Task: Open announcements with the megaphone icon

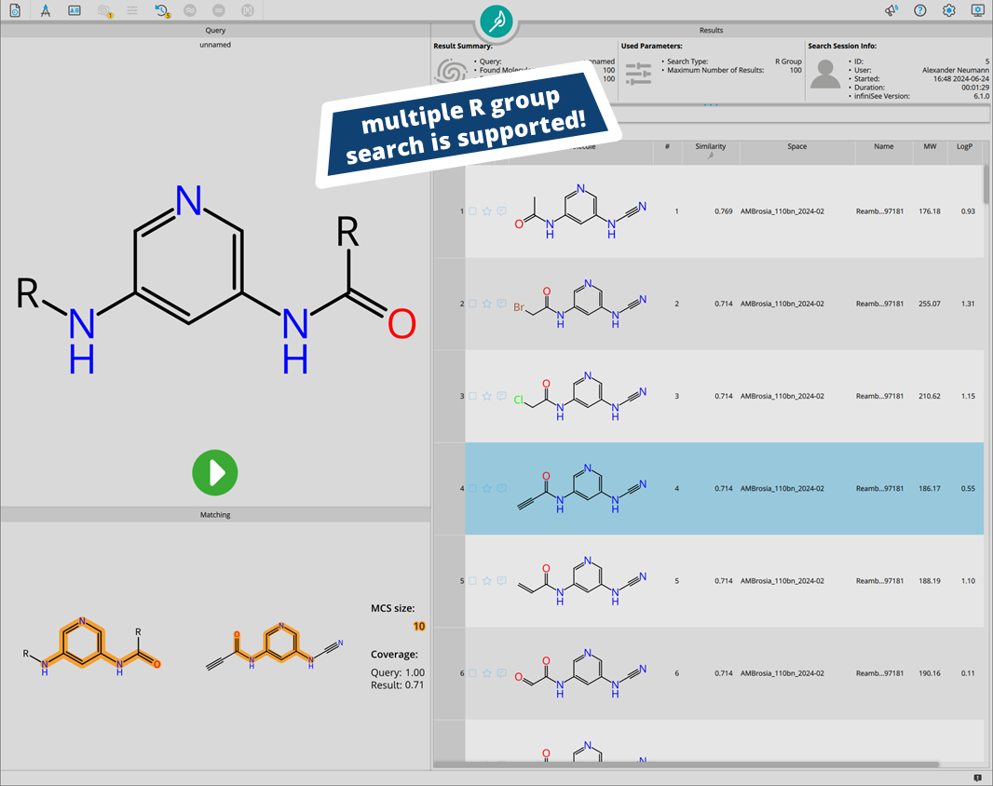Action: [890, 10]
